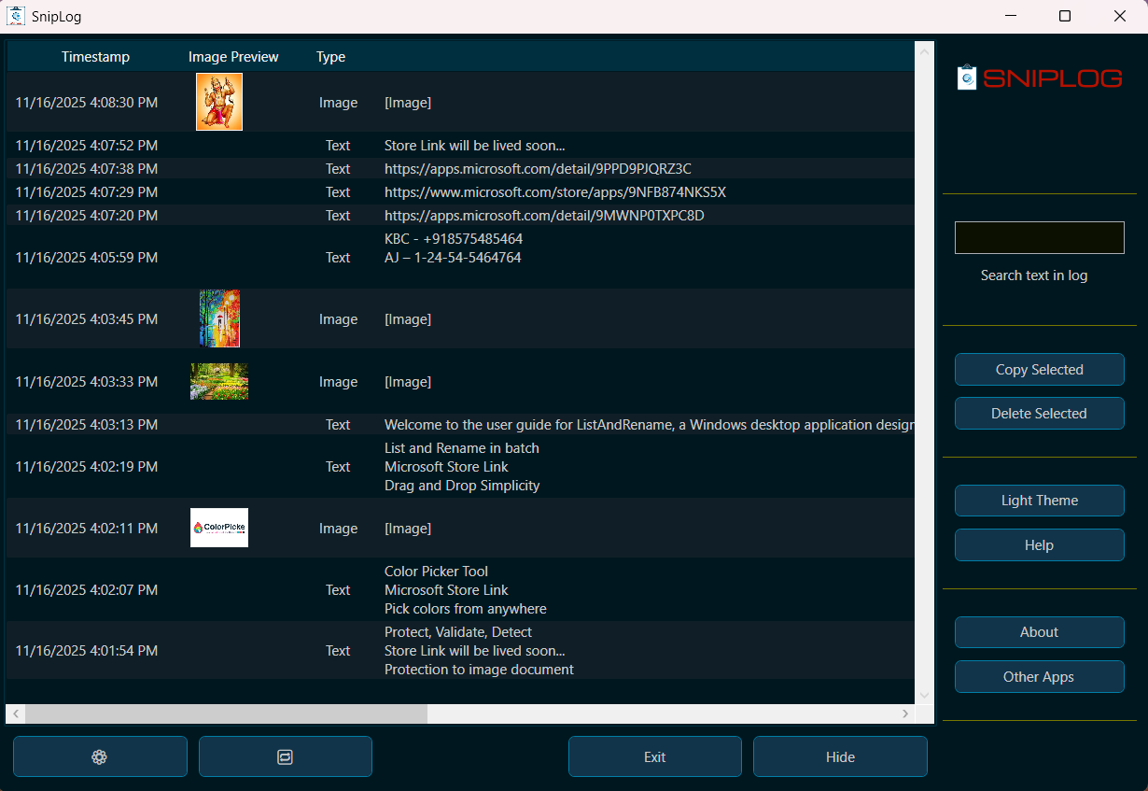Delete the selected log entry
The width and height of the screenshot is (1148, 791).
[x=1039, y=413]
